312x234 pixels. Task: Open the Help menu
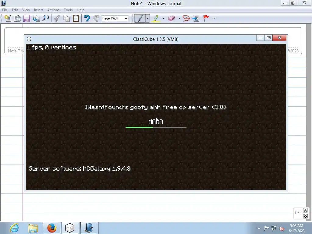(80, 10)
